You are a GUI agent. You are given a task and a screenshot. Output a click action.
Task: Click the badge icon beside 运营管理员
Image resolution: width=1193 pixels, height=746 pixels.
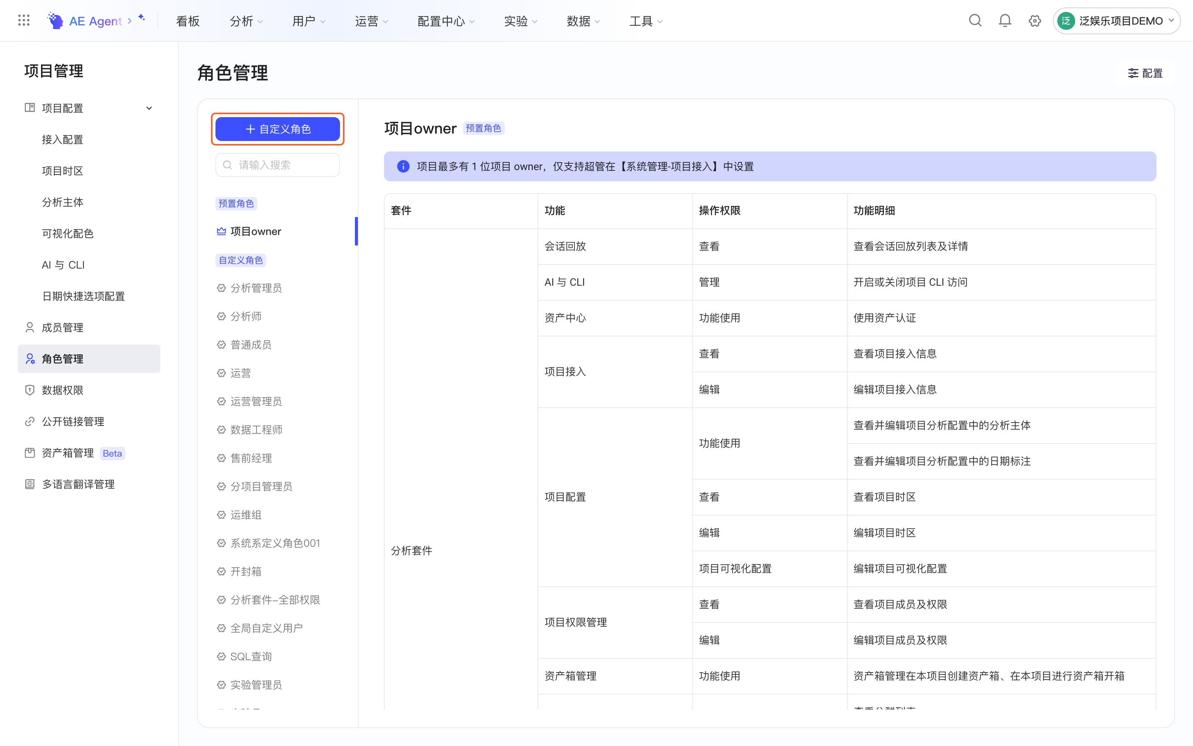pos(221,401)
